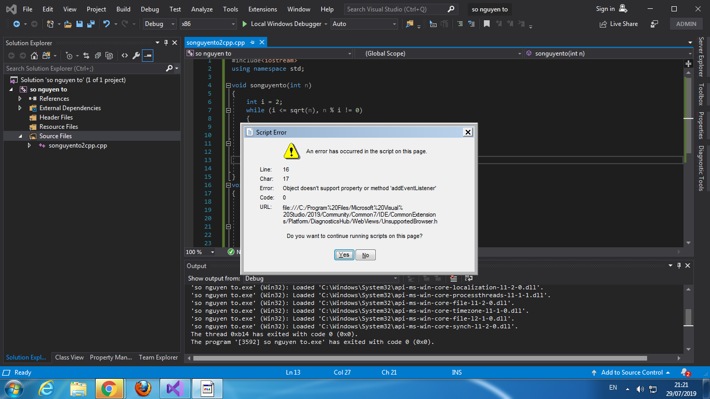Click Yes in the Script Error dialog
Viewport: 710px width, 399px height.
click(344, 255)
